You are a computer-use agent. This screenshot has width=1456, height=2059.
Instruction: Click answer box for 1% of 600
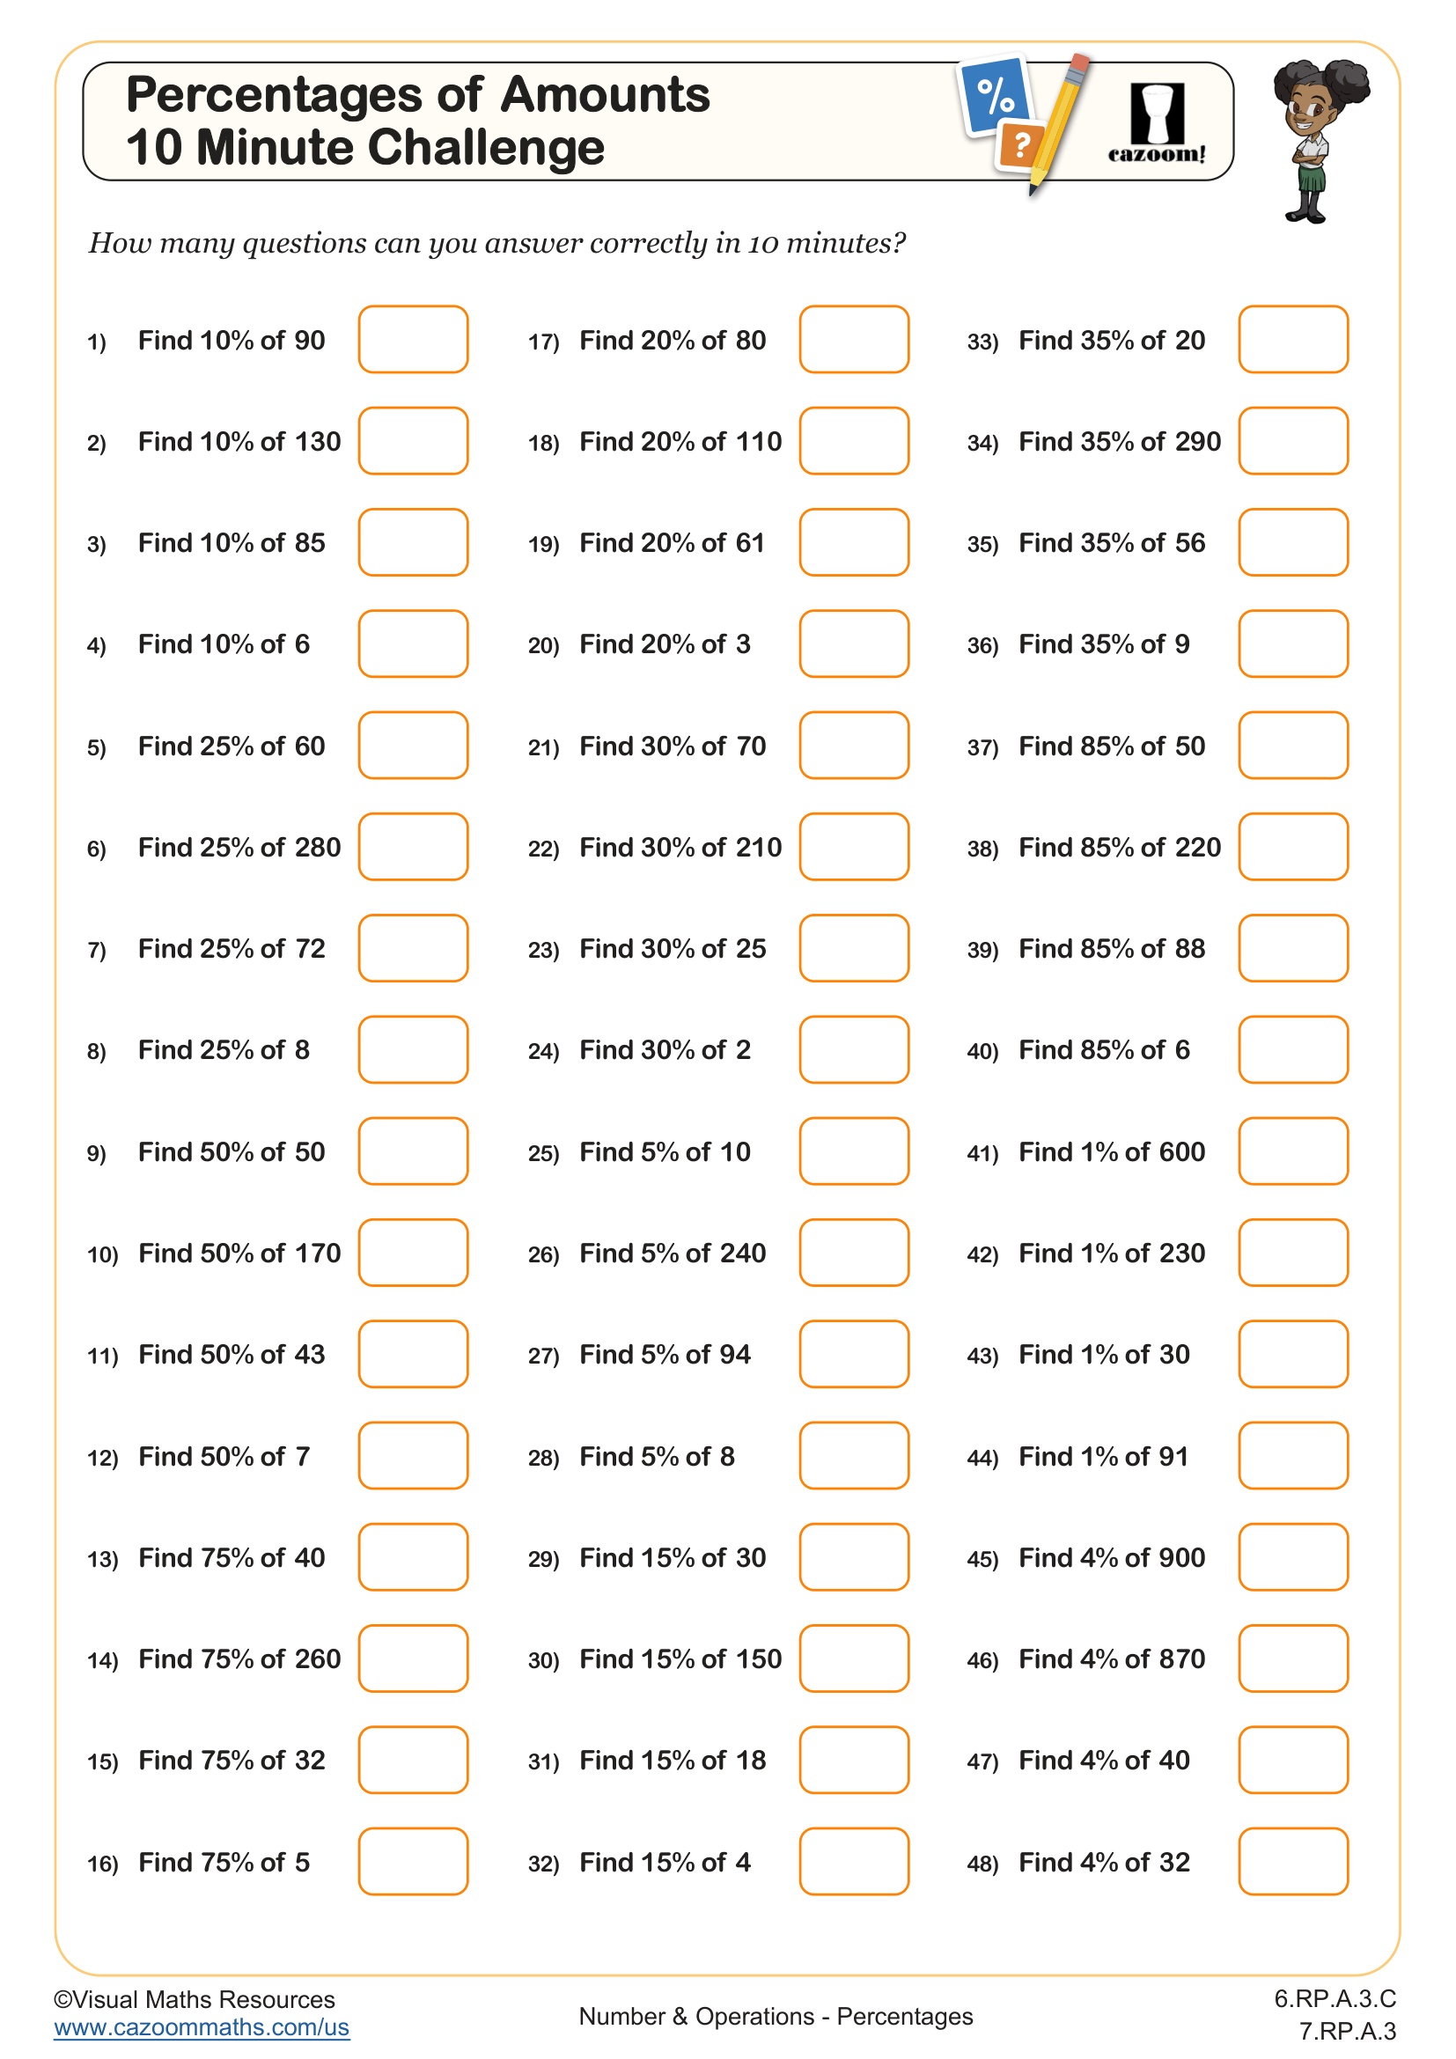click(1293, 1151)
